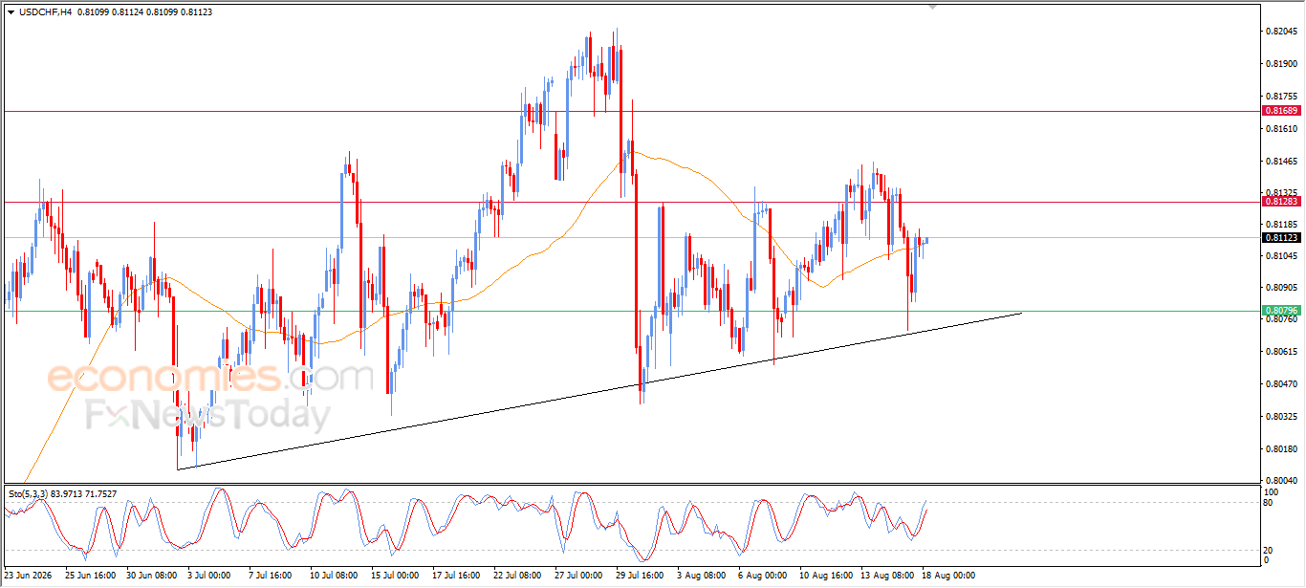Click the 0.80040 price scale value
The width and height of the screenshot is (1306, 588).
tap(1281, 480)
